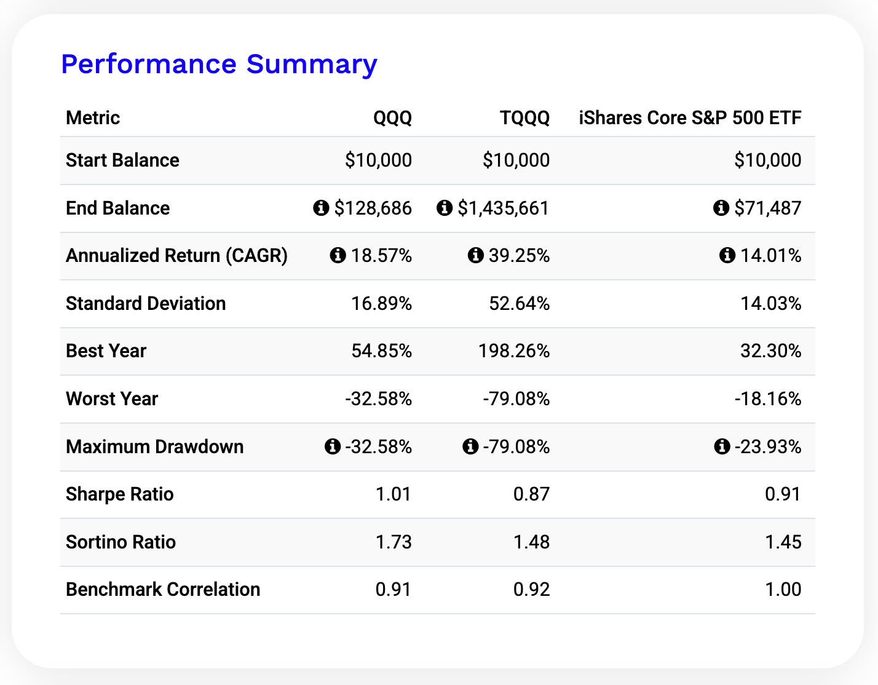Click the QQQ column header
The height and width of the screenshot is (685, 878).
click(x=392, y=117)
